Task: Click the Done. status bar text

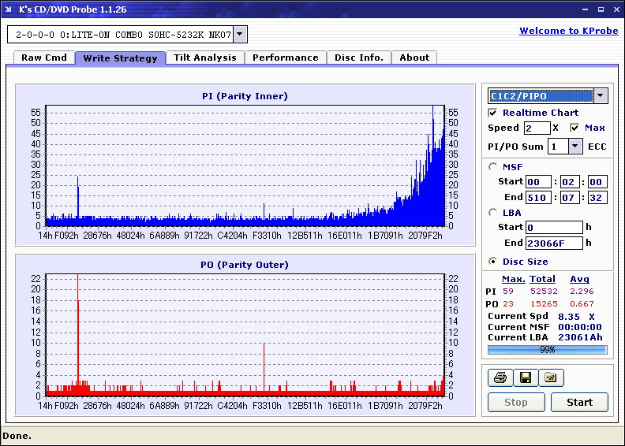Action: 17,436
